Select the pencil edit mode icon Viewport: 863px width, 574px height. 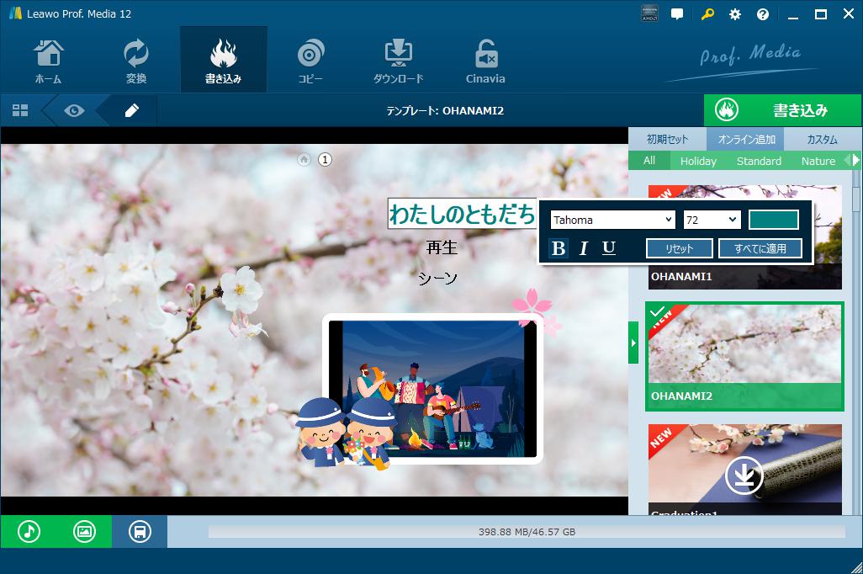click(131, 111)
